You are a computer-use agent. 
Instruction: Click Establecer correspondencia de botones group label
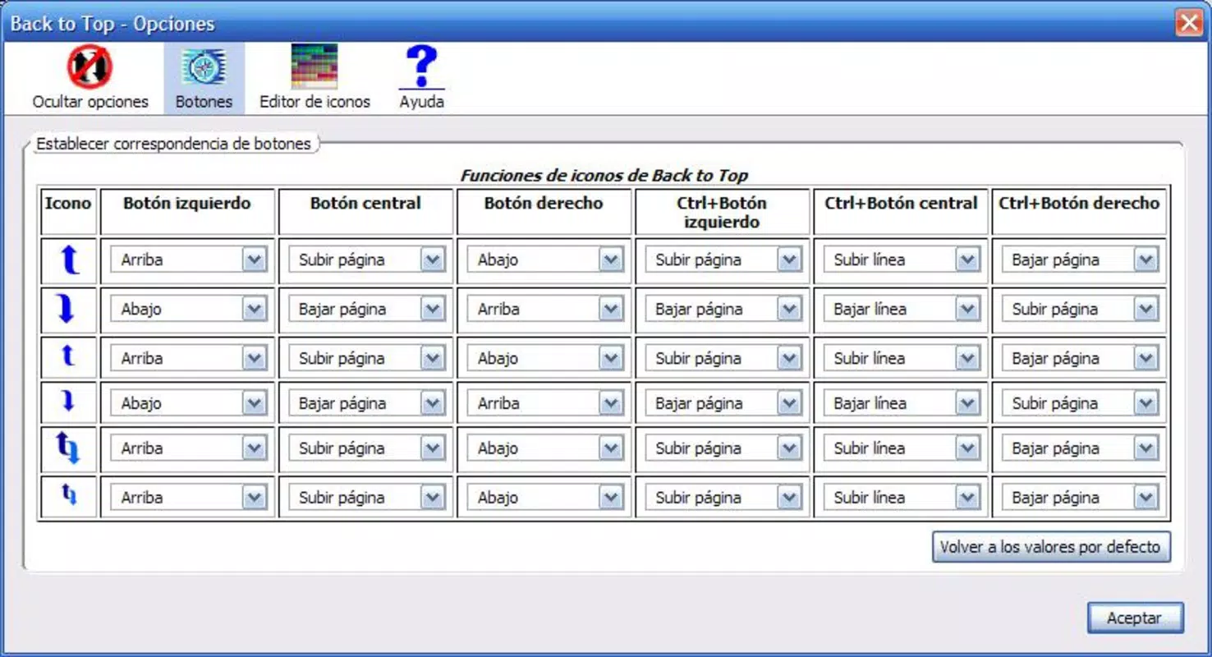click(x=173, y=145)
